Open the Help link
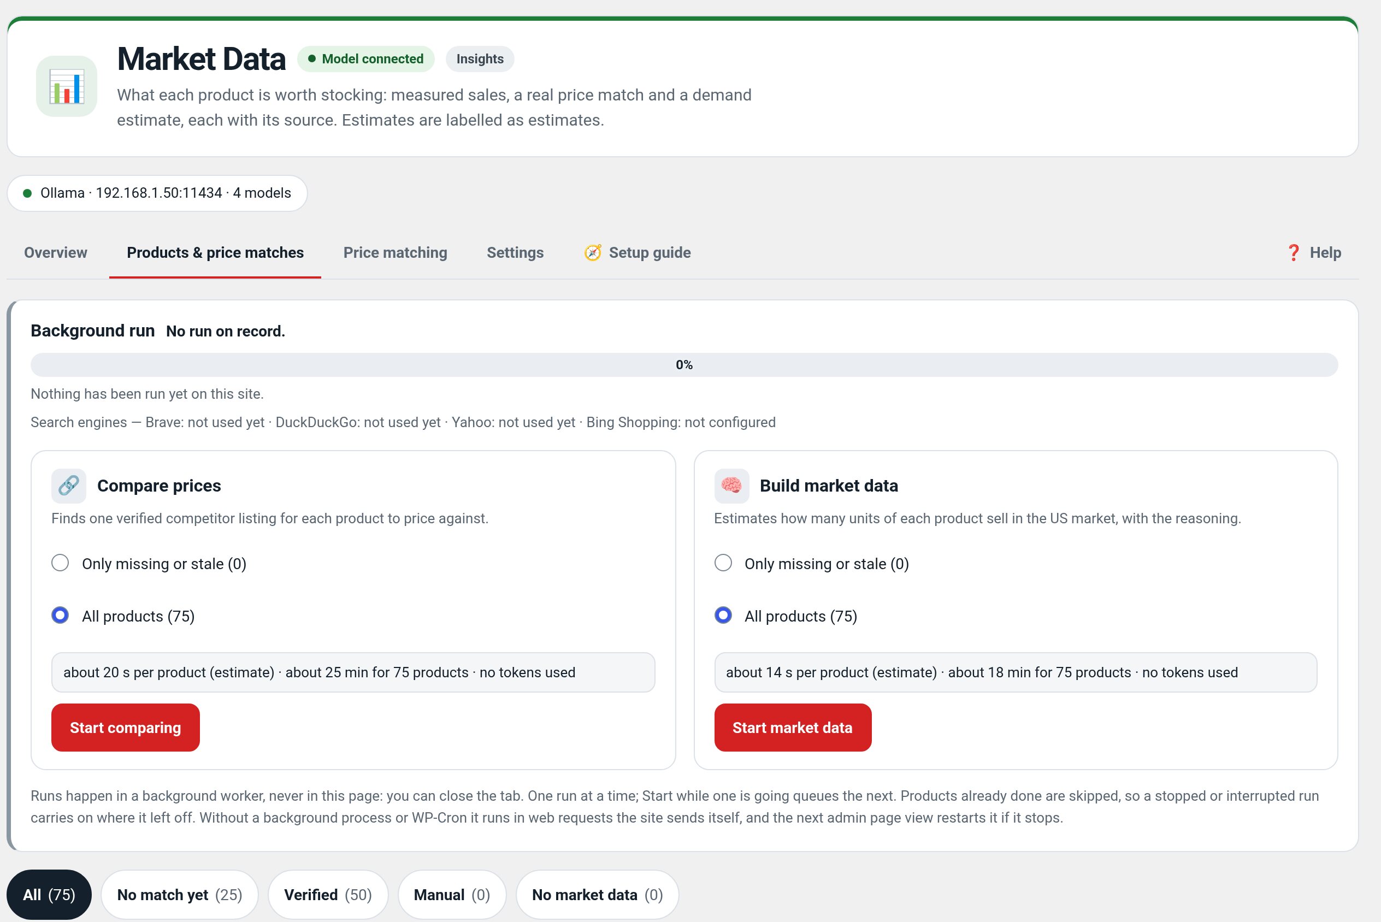 coord(1313,253)
